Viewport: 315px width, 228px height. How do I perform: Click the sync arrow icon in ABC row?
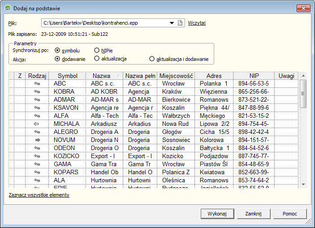coord(37,83)
